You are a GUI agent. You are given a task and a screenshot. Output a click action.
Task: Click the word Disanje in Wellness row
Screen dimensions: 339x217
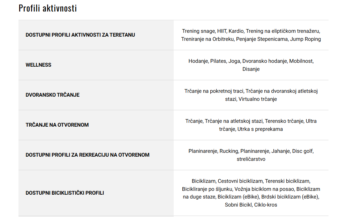click(251, 69)
